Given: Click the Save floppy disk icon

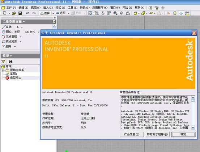Looking at the screenshot, I should point(20,13).
